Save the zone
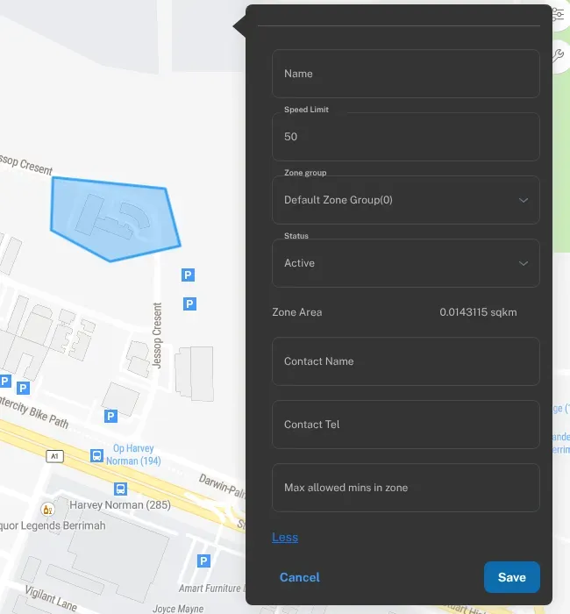570x614 pixels. tap(511, 577)
